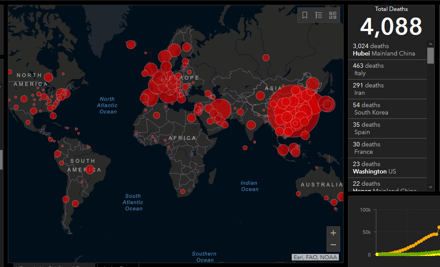Click the death list scroll up arrow
This screenshot has width=440, height=267.
[431, 44]
